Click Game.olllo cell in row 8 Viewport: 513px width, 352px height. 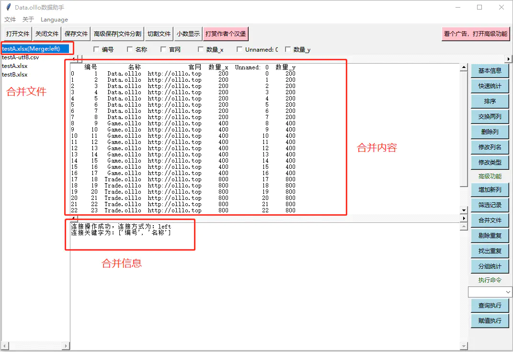coord(125,123)
